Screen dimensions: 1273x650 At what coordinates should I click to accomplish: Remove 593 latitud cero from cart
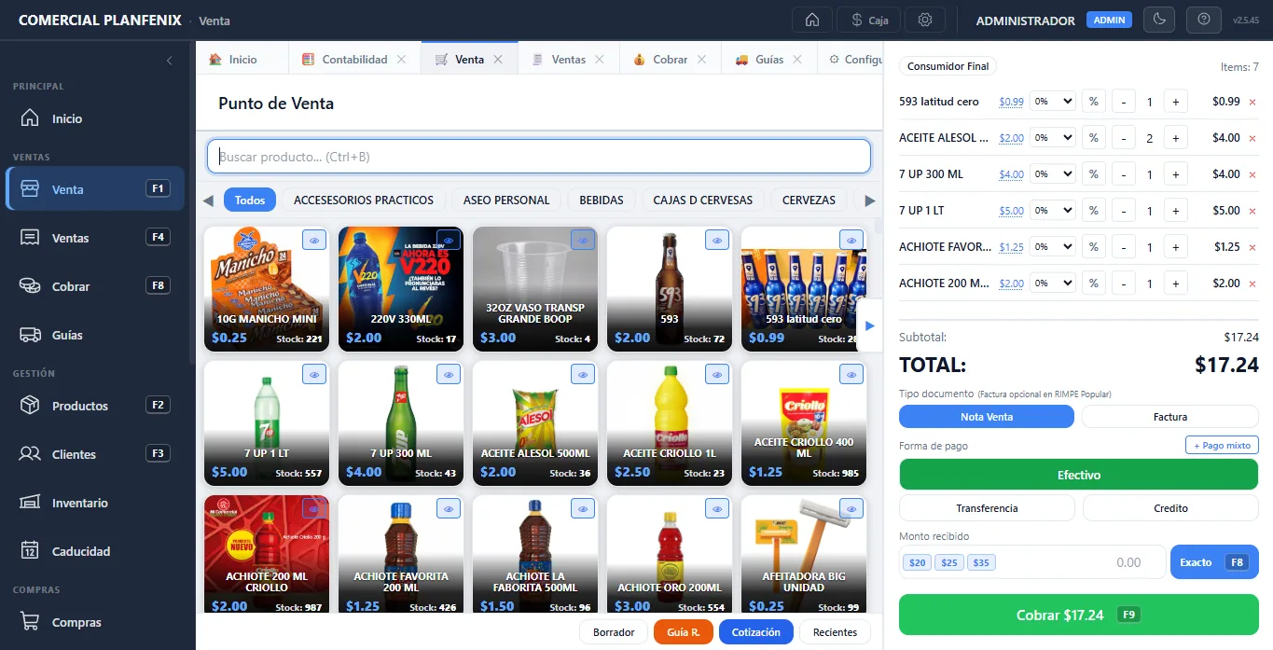coord(1252,102)
